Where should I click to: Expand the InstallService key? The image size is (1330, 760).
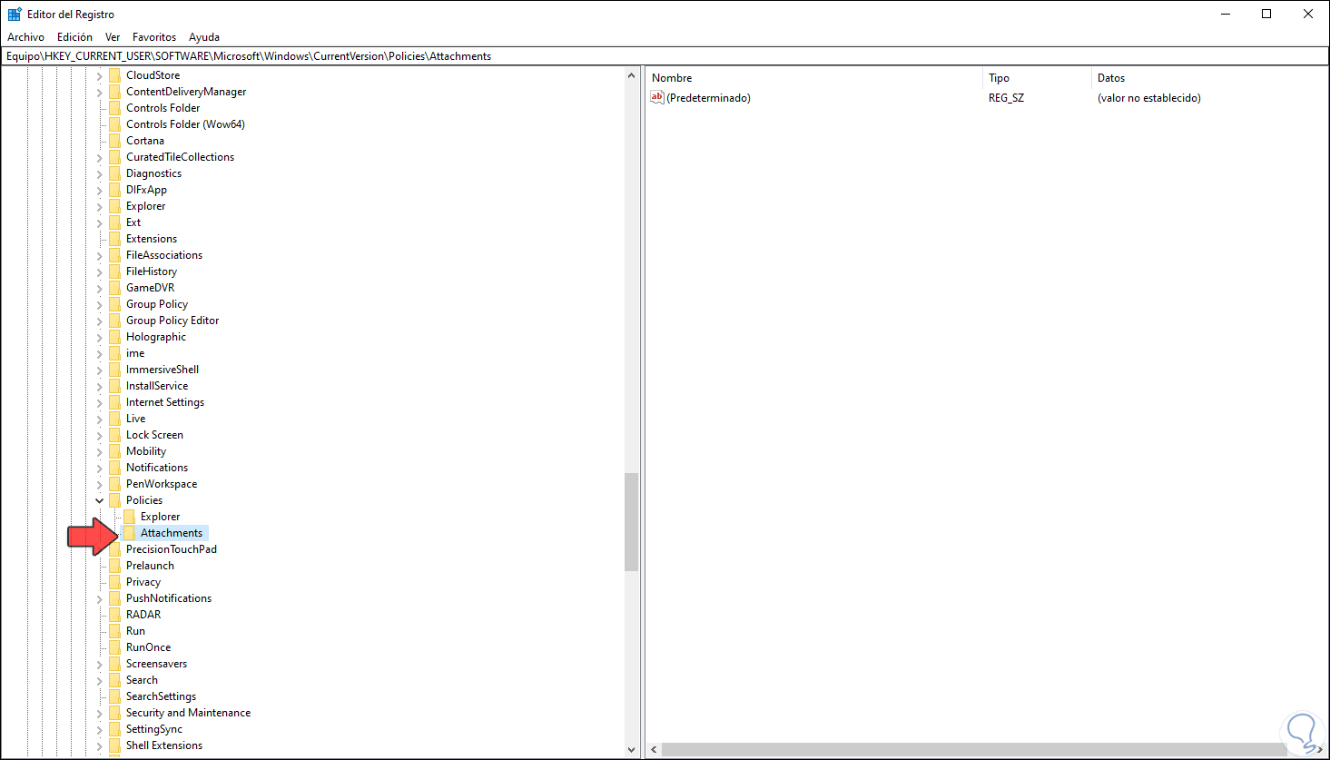coord(100,386)
